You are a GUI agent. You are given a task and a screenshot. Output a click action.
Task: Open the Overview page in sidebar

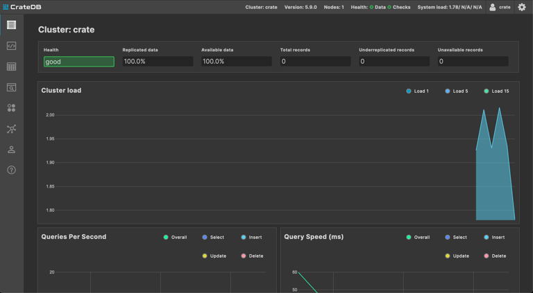pyautogui.click(x=11, y=25)
